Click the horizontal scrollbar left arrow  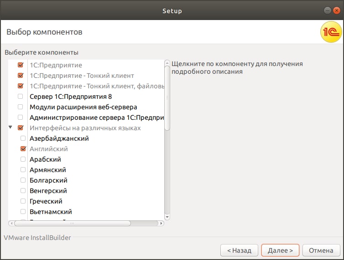11,224
